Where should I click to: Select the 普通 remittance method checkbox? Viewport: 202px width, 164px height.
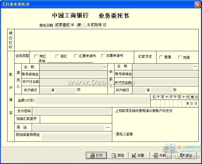(x=161, y=57)
